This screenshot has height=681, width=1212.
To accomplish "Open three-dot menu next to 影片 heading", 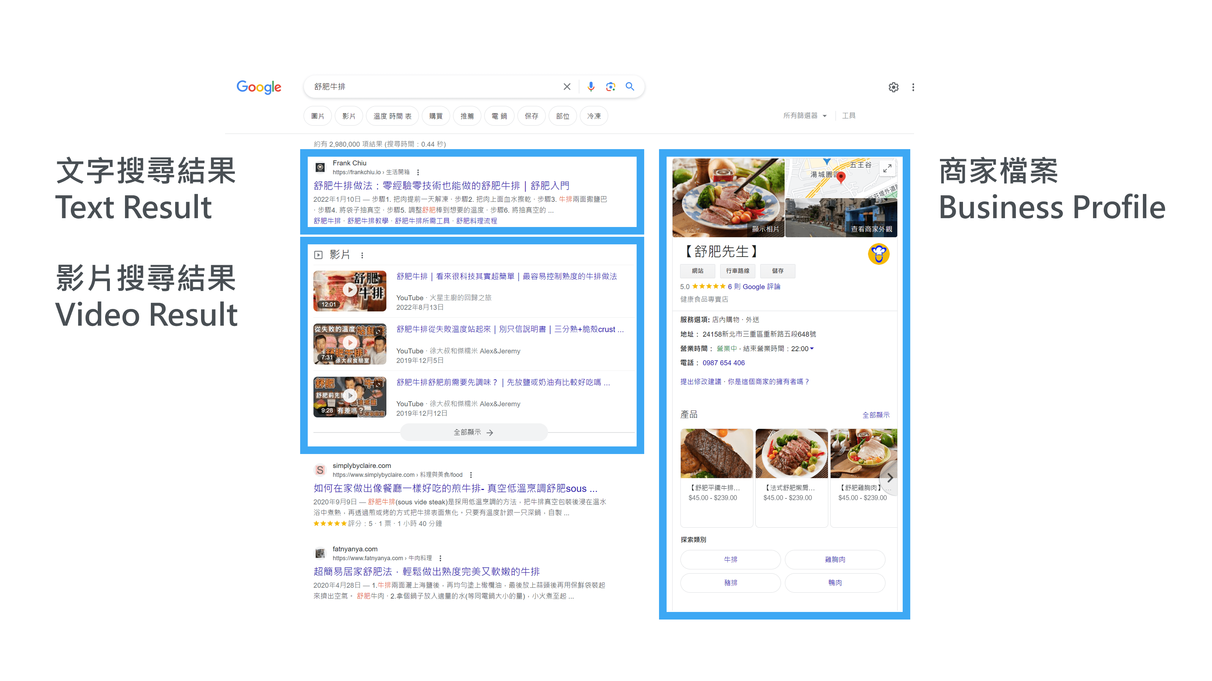I will point(362,255).
